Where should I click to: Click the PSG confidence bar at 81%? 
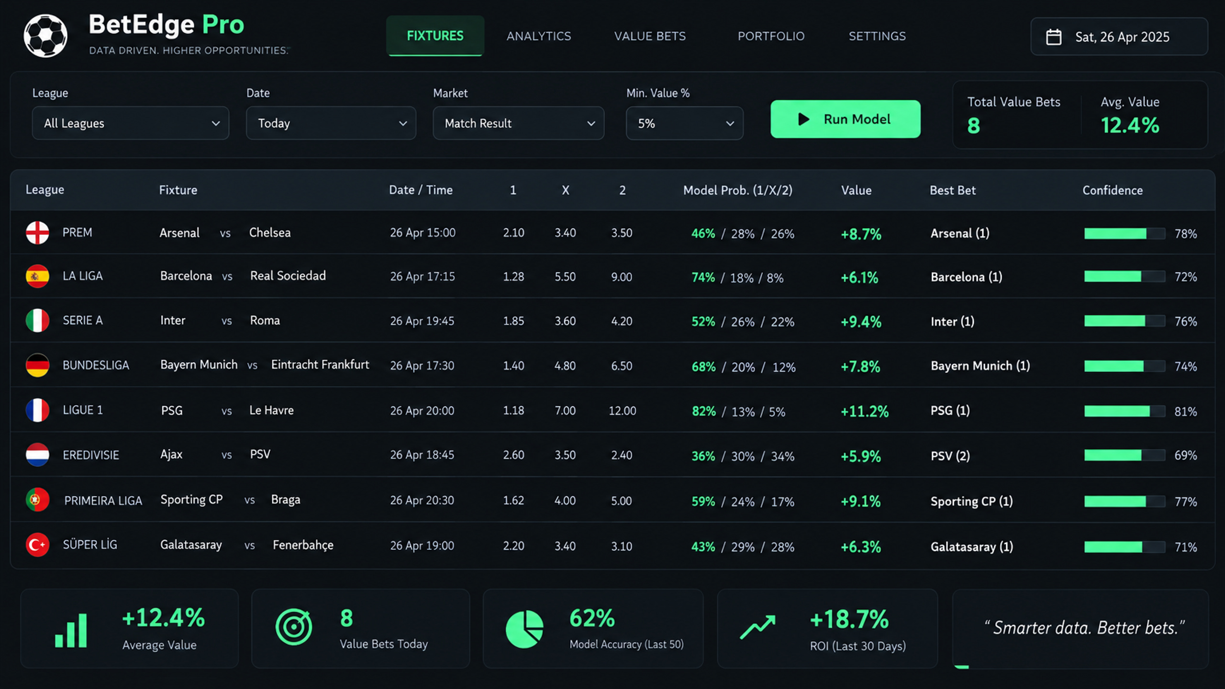(x=1125, y=411)
